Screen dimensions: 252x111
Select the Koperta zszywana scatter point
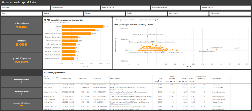[x=216, y=50]
